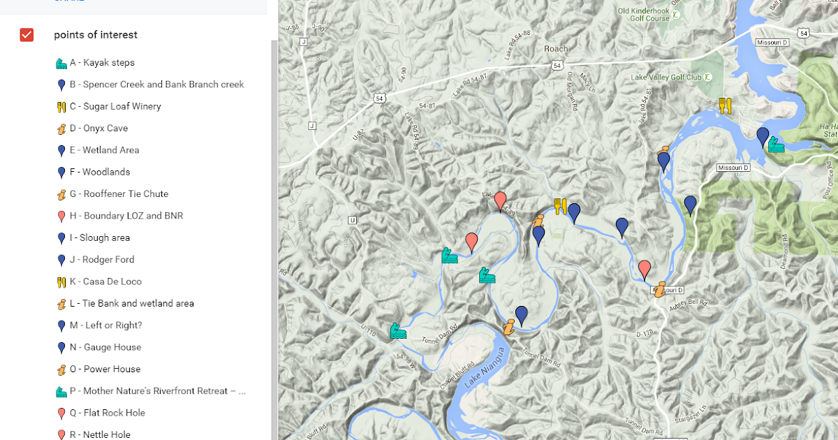
Task: Click the red pin marker above Missouri D junction
Action: pos(645,269)
